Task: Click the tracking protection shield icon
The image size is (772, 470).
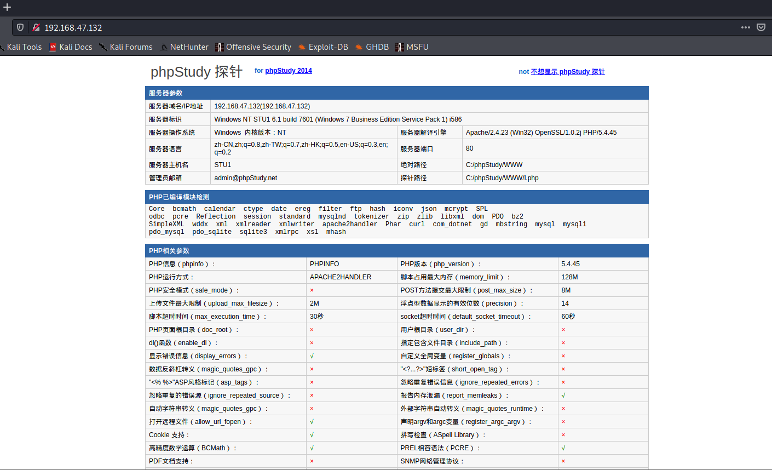Action: (20, 27)
